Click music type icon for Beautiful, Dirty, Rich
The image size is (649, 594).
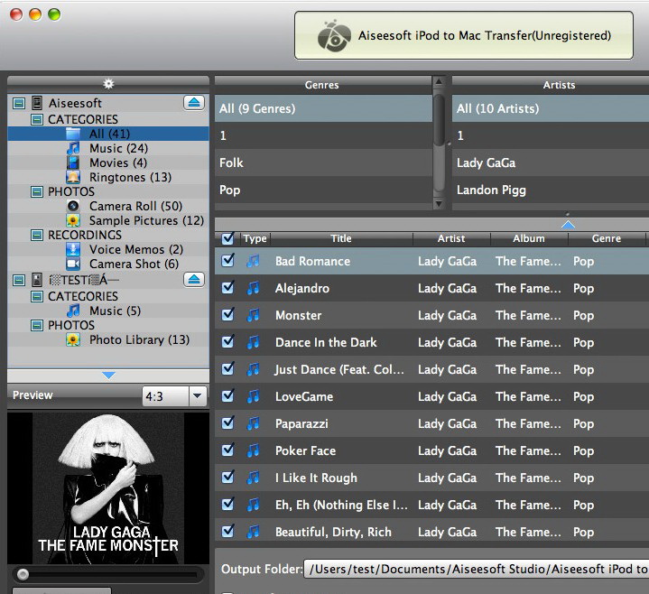253,532
